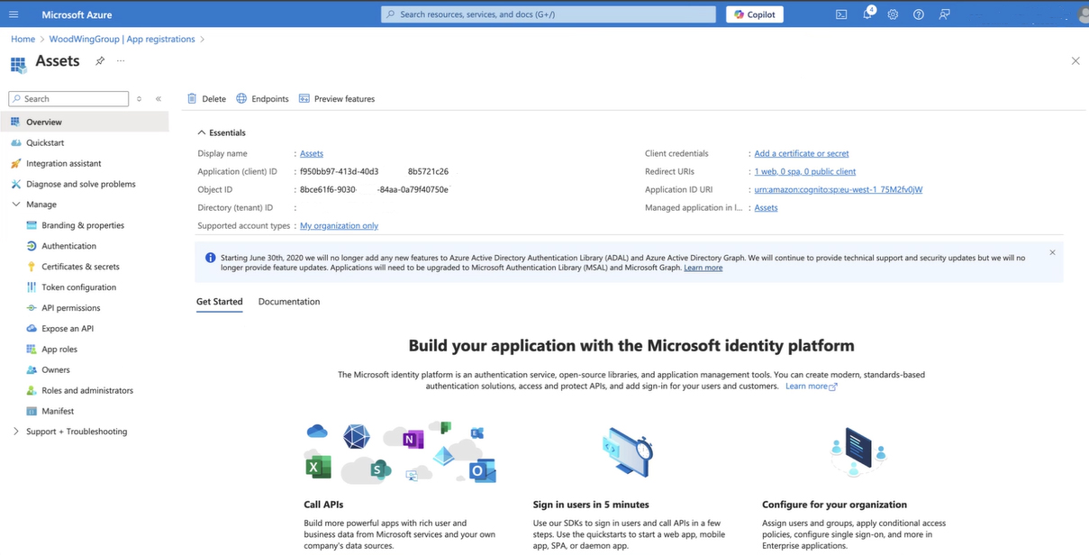Close the Assets blade
The height and width of the screenshot is (555, 1089).
(1075, 61)
